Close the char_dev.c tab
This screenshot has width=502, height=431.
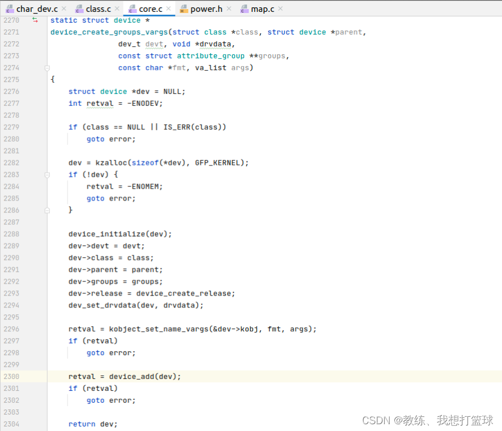pos(64,8)
